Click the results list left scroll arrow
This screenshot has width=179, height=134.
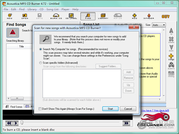(8, 98)
